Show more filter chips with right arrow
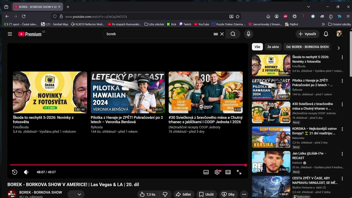The width and height of the screenshot is (352, 198). point(339,48)
